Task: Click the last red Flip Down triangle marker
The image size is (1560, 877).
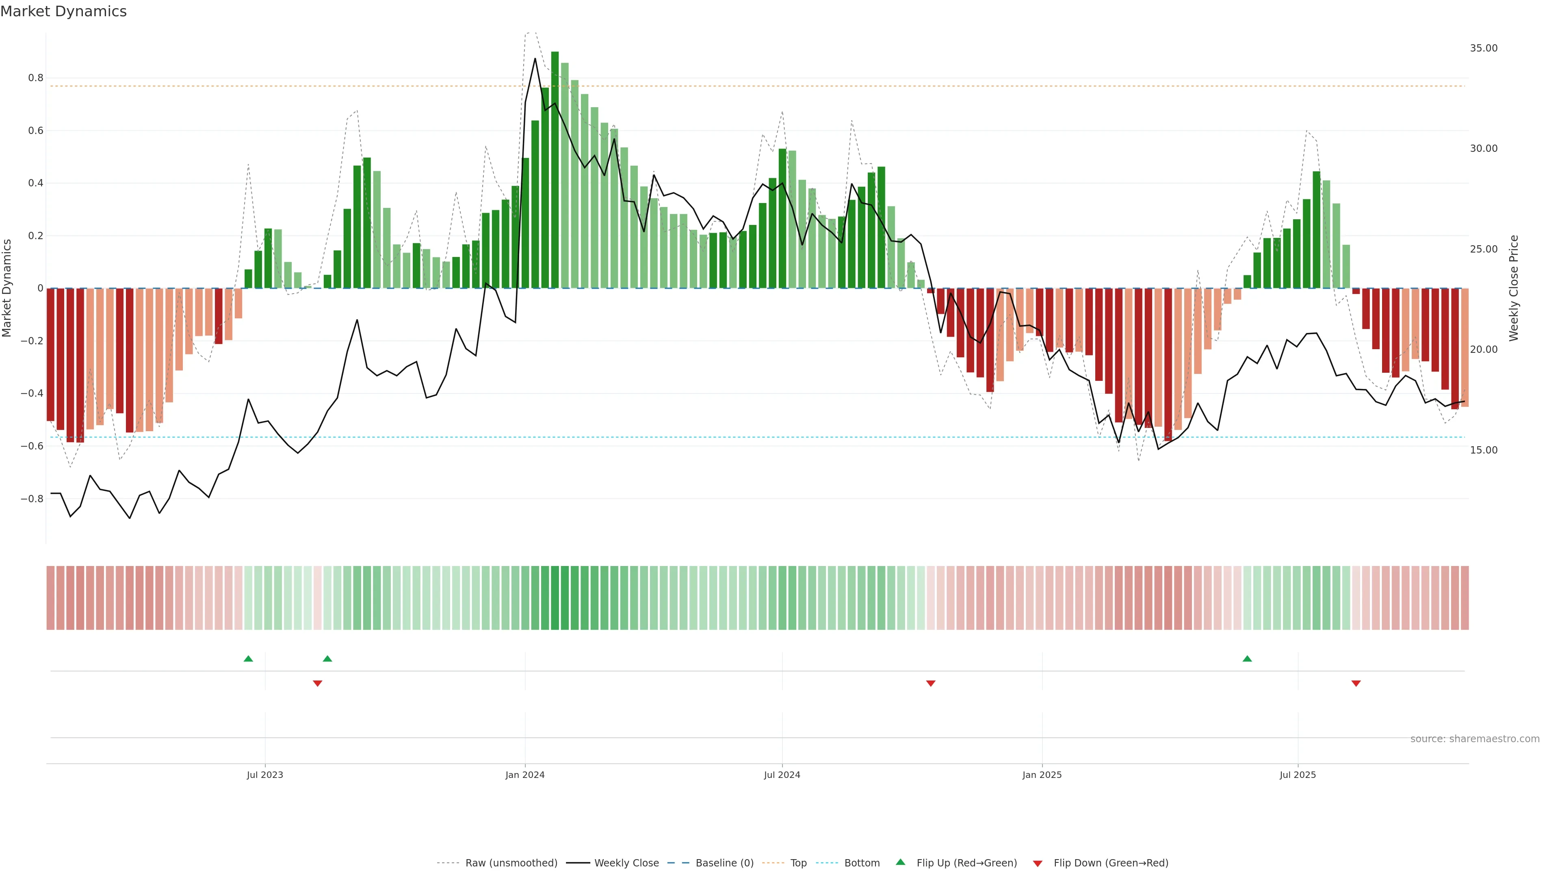Action: coord(1356,683)
